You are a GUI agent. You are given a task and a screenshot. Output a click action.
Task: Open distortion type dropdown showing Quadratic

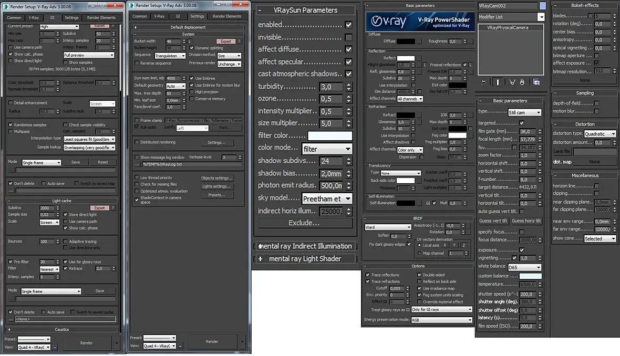600,134
